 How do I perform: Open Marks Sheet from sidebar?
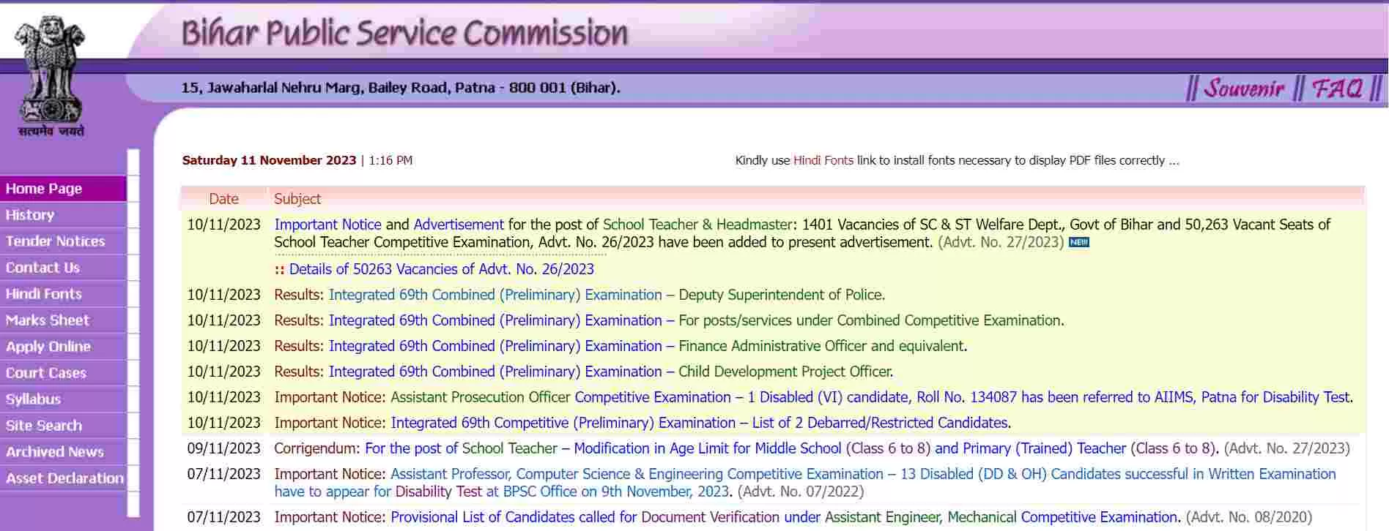(x=63, y=320)
